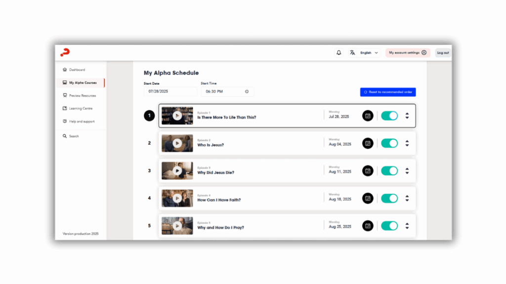Toggle off Why Did Jesus Die? episode
Screen dimensions: 506x284
389,171
